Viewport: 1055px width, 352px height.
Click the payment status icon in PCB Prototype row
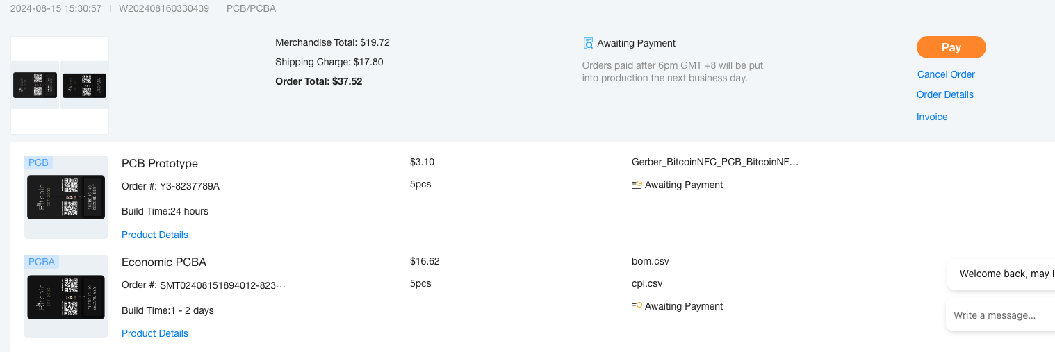tap(637, 185)
